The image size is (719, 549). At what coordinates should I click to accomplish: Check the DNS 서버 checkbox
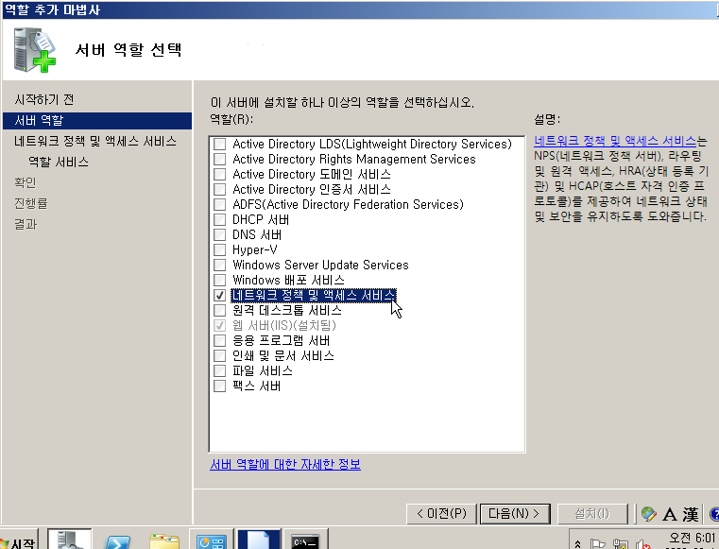pos(219,235)
